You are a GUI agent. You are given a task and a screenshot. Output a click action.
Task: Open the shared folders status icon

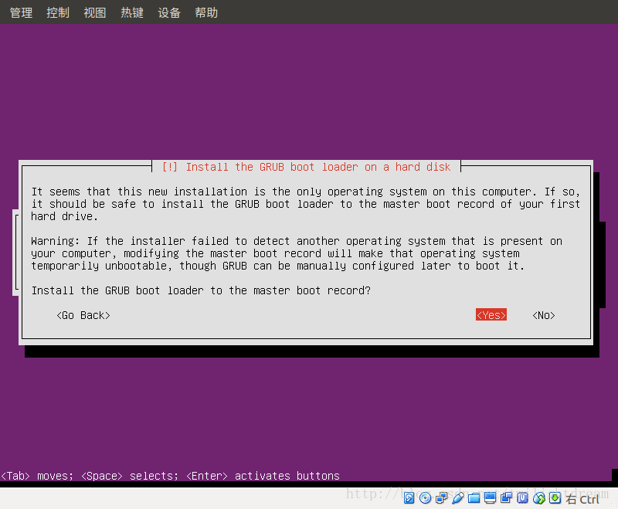474,497
